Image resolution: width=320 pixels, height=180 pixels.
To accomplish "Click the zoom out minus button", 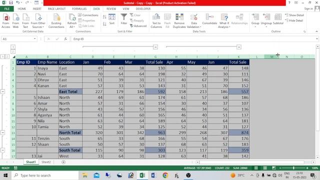I will 280,168.
